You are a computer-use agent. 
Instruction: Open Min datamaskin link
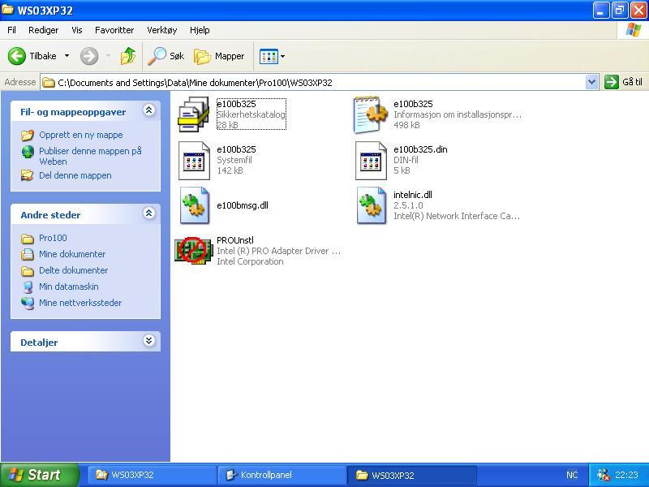(69, 287)
